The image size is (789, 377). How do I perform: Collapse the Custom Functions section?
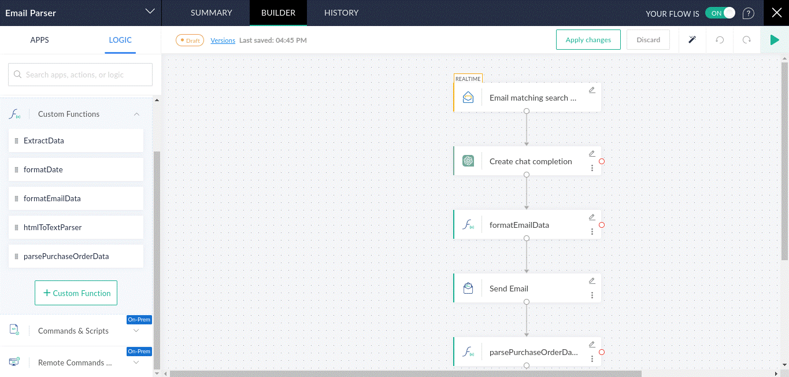pos(136,114)
